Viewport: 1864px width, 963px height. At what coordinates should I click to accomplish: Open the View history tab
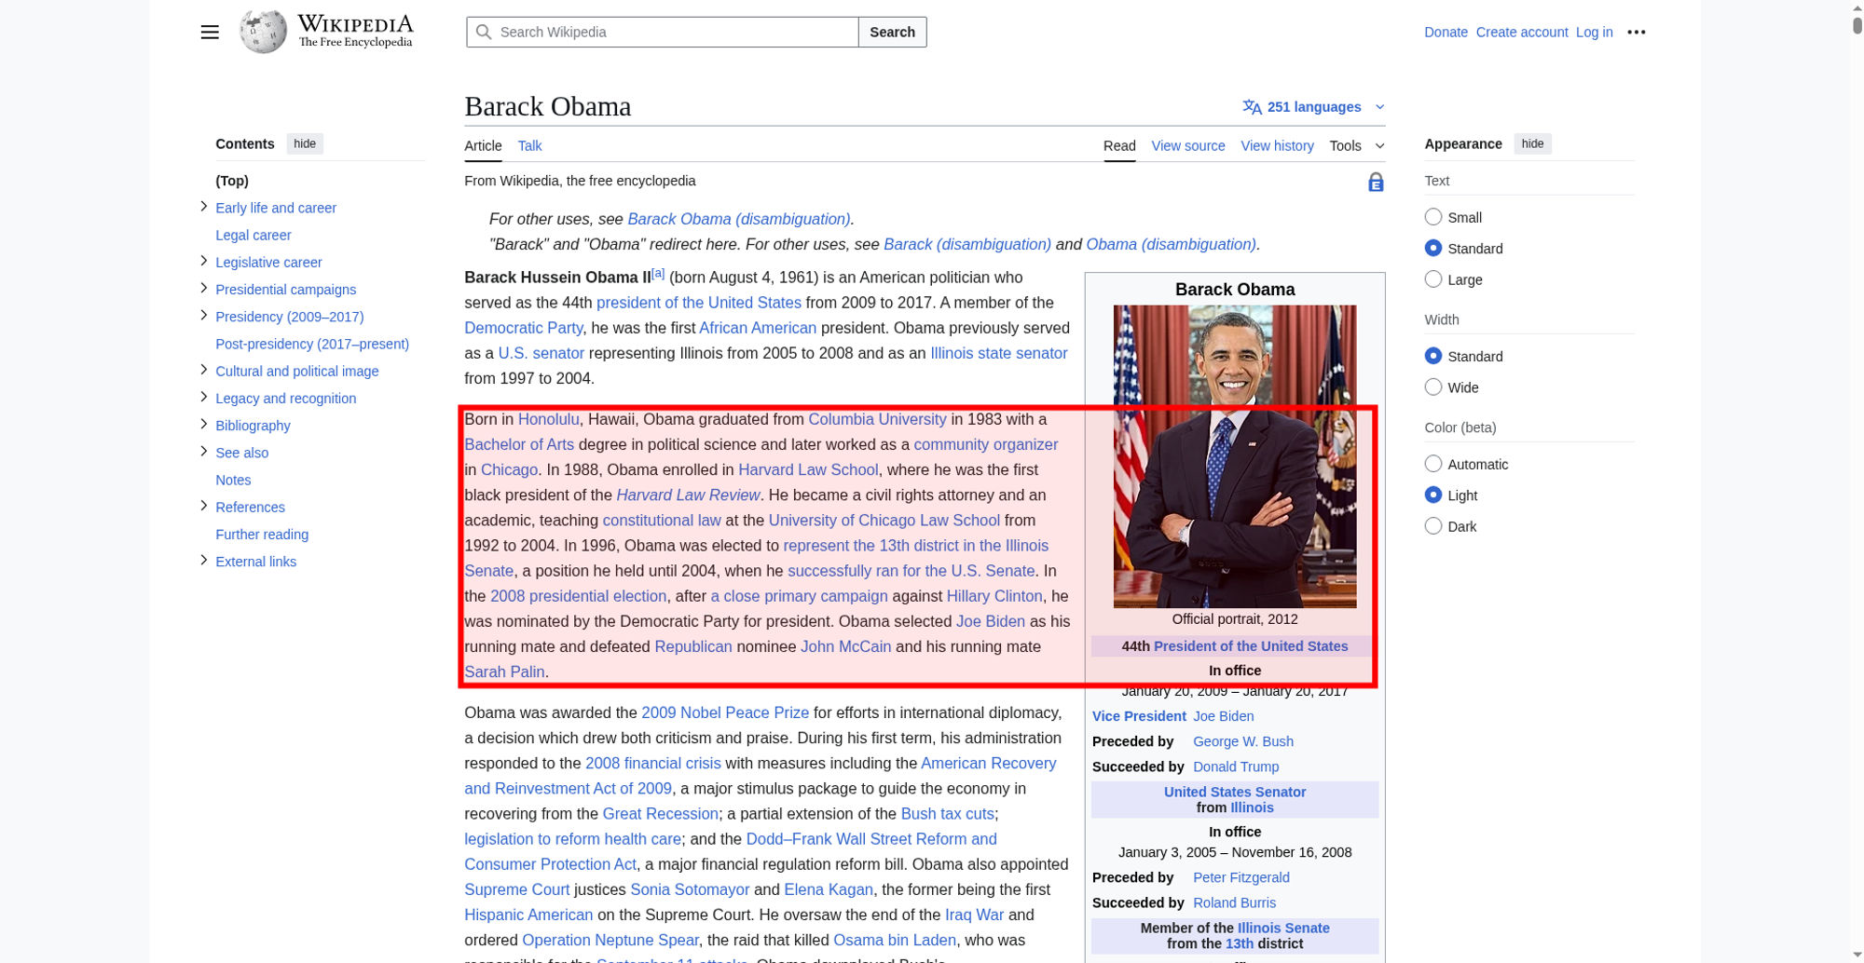pos(1277,146)
